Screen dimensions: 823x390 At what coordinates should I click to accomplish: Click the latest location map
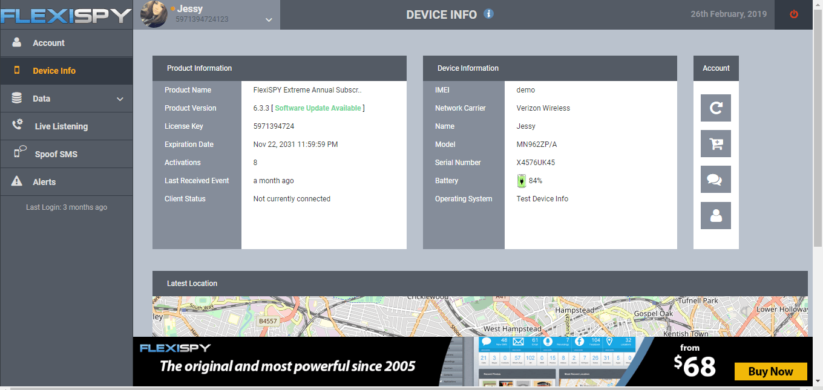pyautogui.click(x=480, y=316)
